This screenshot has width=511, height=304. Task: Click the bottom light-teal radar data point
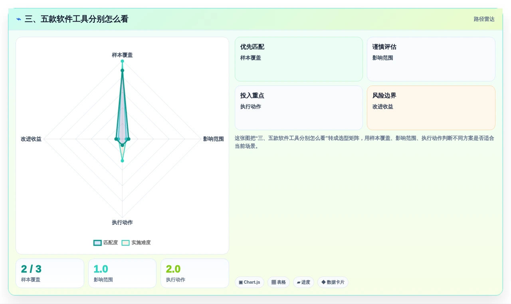click(122, 161)
